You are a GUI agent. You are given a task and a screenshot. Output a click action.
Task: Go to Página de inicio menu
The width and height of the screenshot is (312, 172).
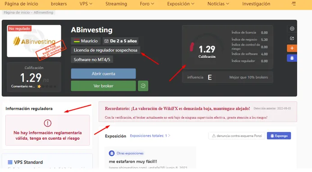[x=21, y=4]
